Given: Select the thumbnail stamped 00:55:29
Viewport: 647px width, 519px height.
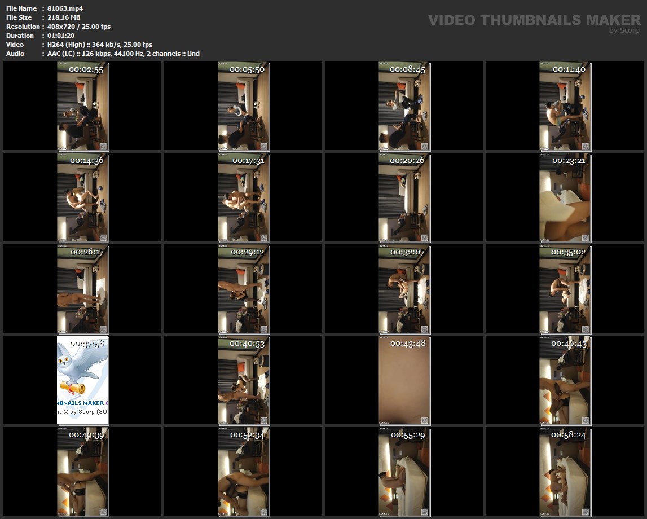Looking at the screenshot, I should point(404,472).
